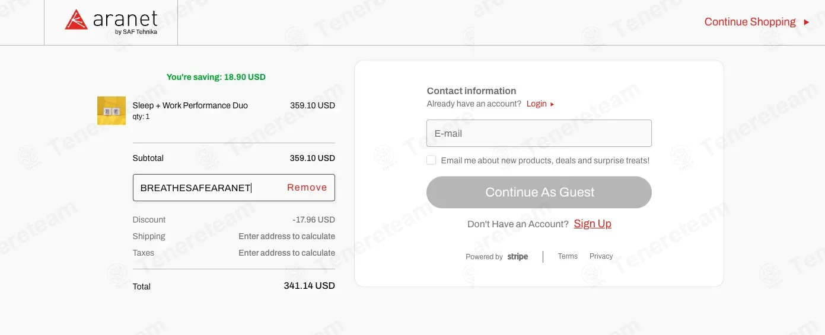Open the Login link
This screenshot has width=825, height=335.
coord(536,104)
